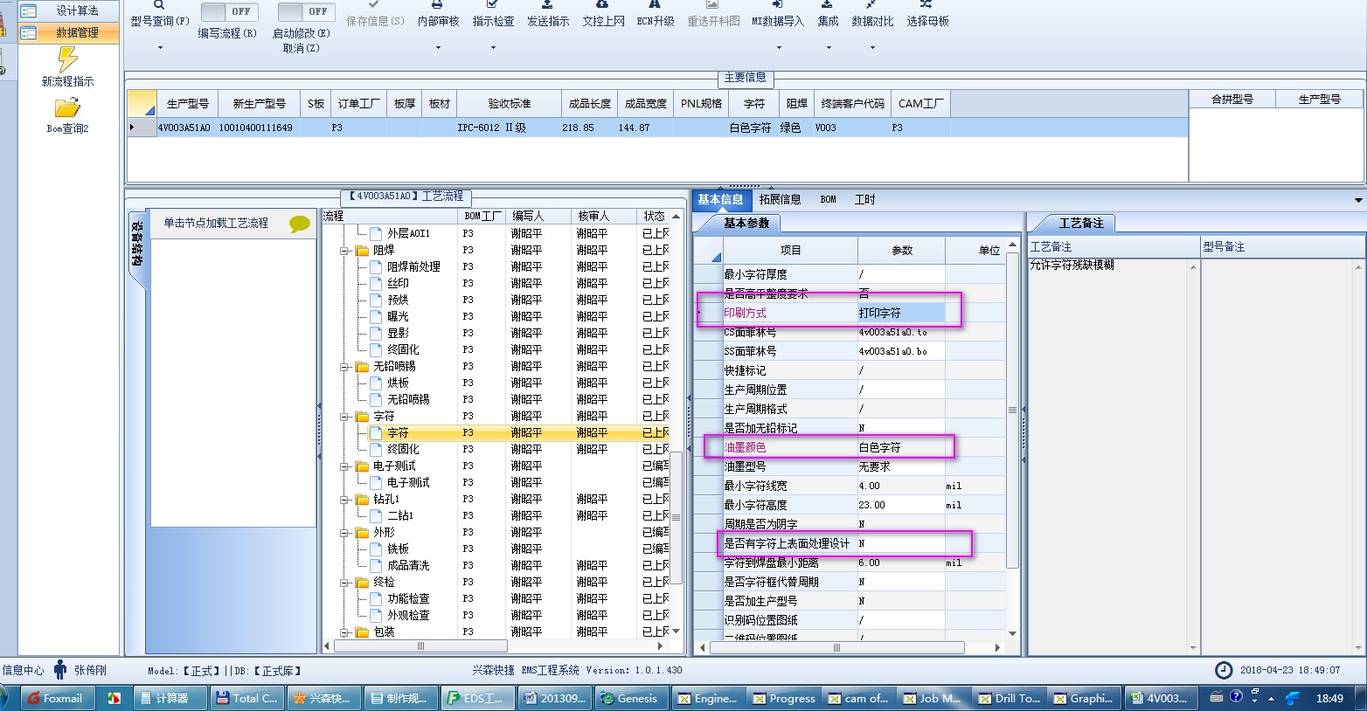This screenshot has height=711, width=1367.
Task: Open 计算器 from the taskbar
Action: [x=170, y=698]
